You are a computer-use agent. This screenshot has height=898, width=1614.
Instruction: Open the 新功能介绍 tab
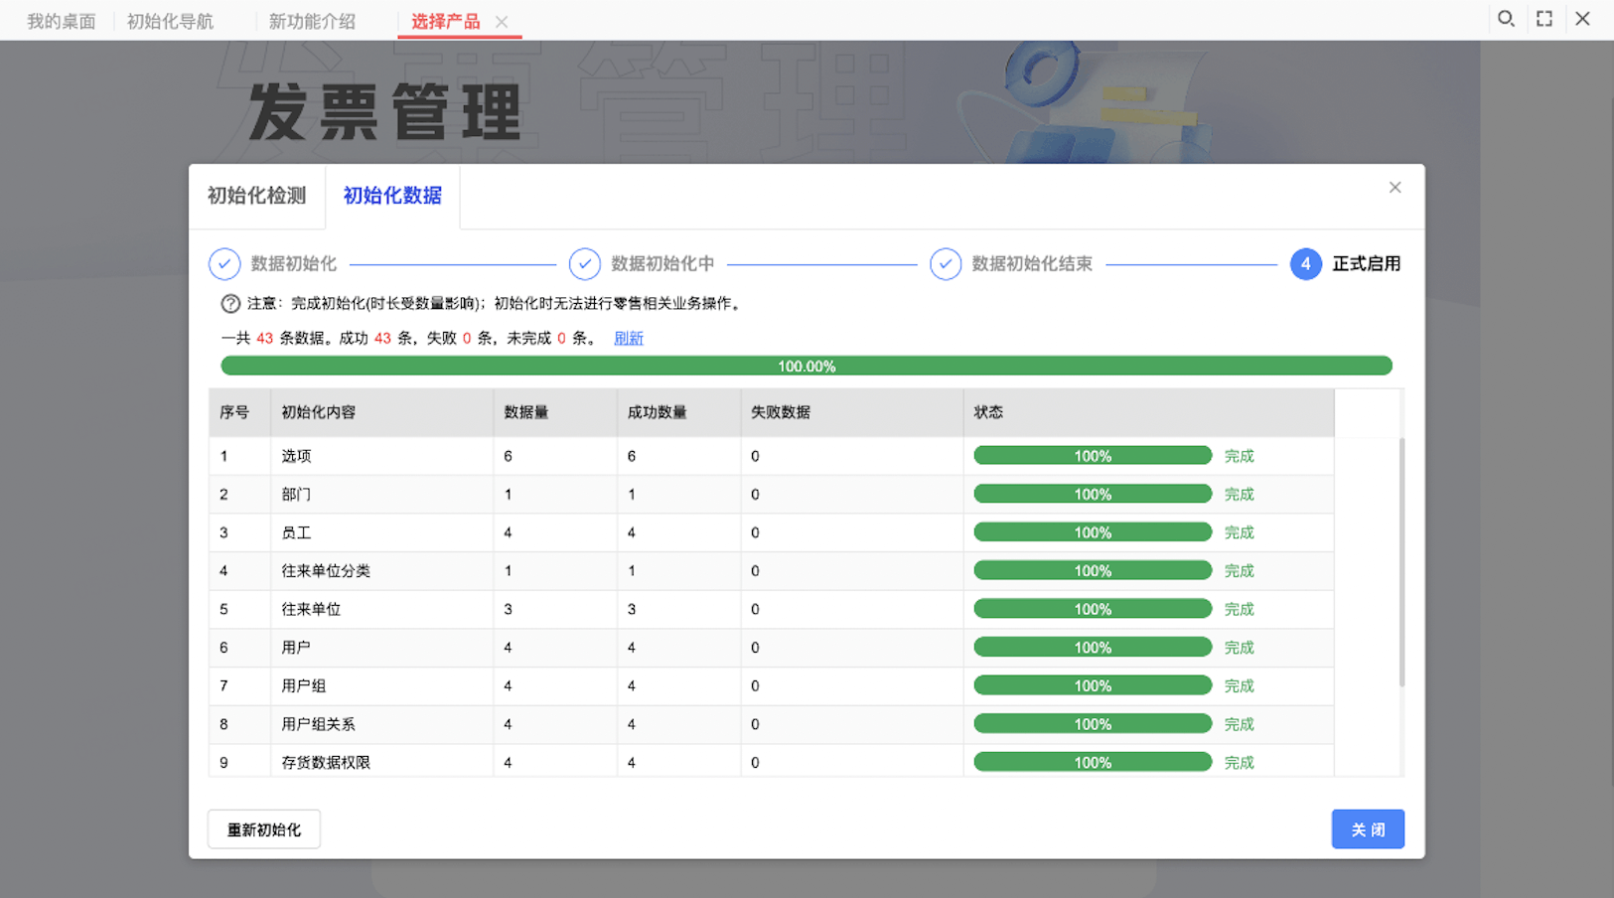click(x=312, y=21)
